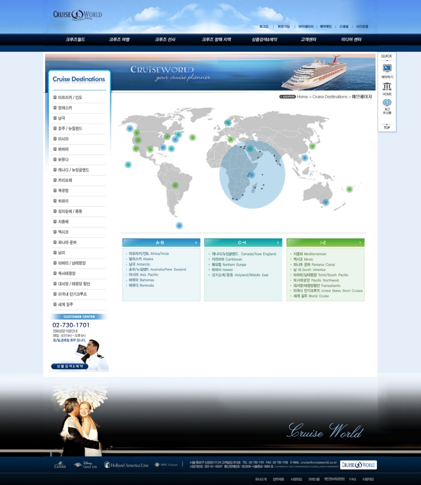Click the Disney Cruise Line logo
This screenshot has height=485, width=421.
tap(85, 465)
